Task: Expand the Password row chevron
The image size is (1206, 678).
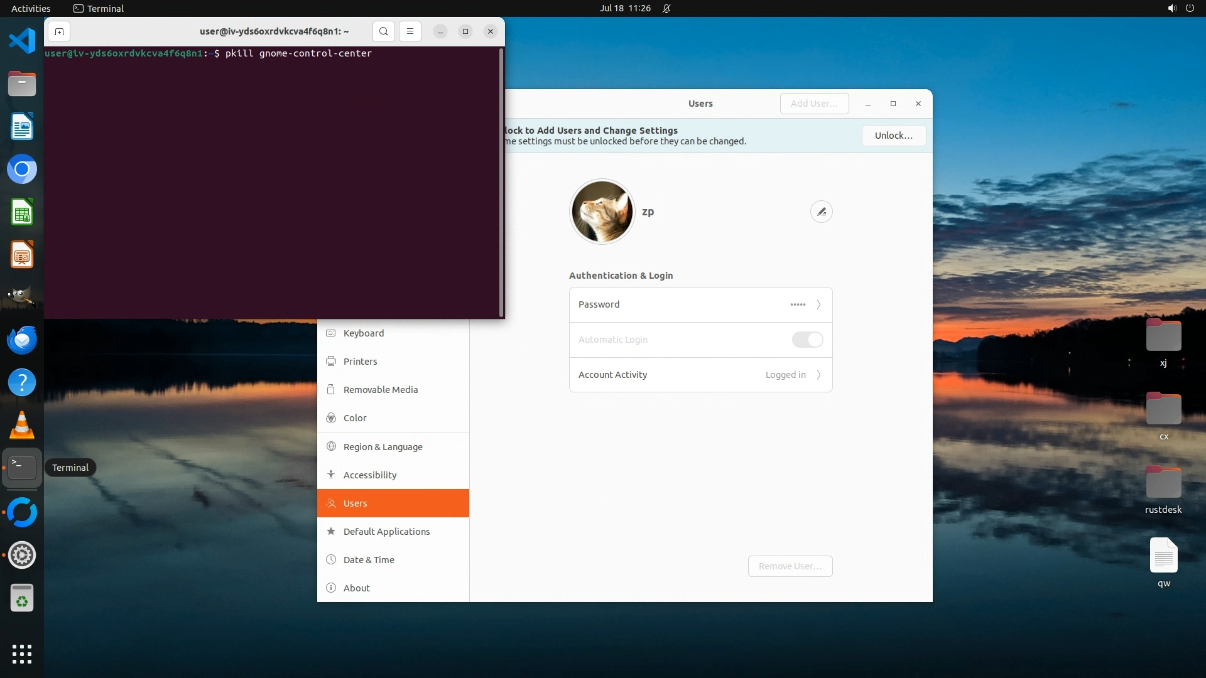Action: coord(818,304)
